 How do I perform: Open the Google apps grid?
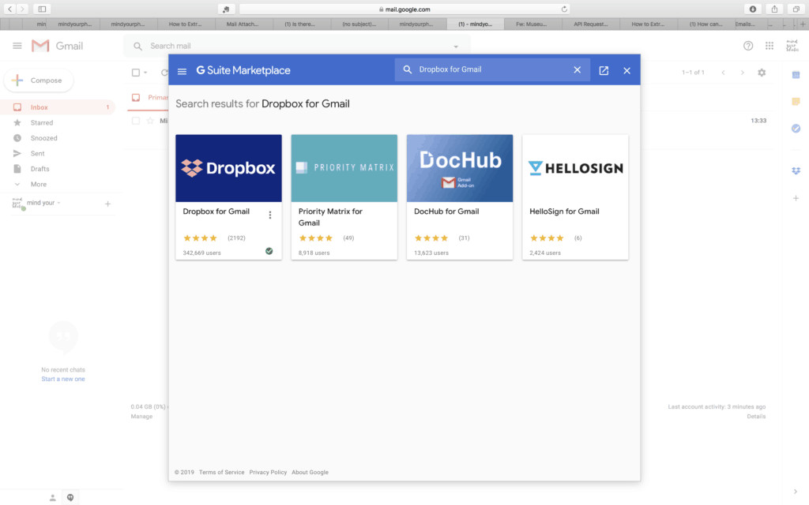coord(769,46)
